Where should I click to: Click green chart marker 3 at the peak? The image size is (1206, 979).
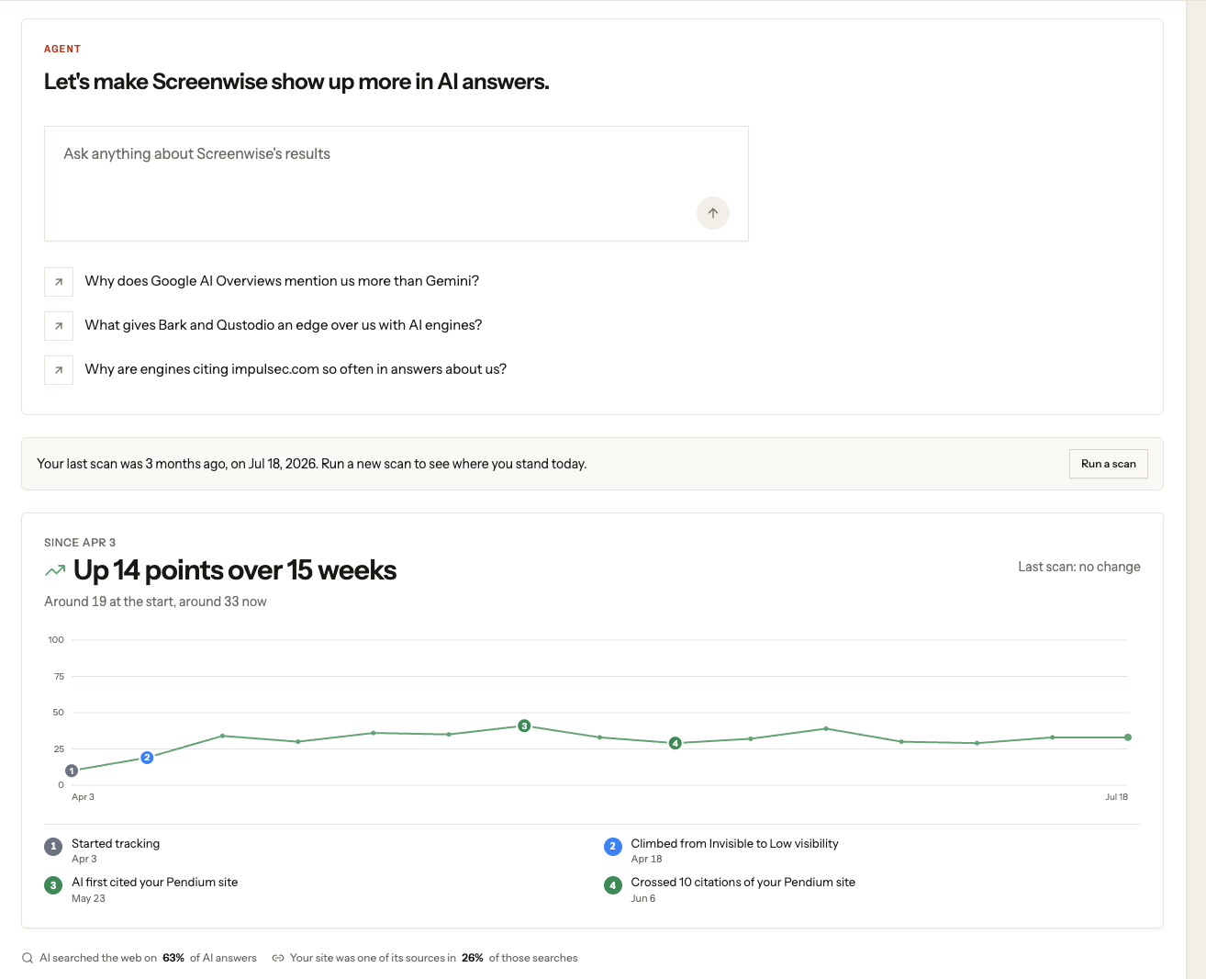[x=524, y=726]
